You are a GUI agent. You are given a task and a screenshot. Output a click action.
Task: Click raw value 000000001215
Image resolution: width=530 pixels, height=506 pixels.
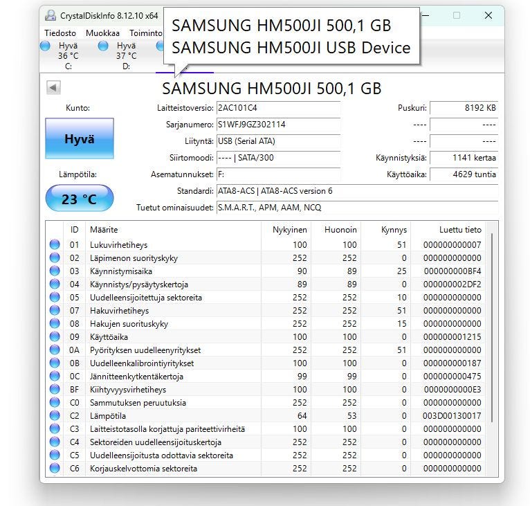click(x=452, y=337)
